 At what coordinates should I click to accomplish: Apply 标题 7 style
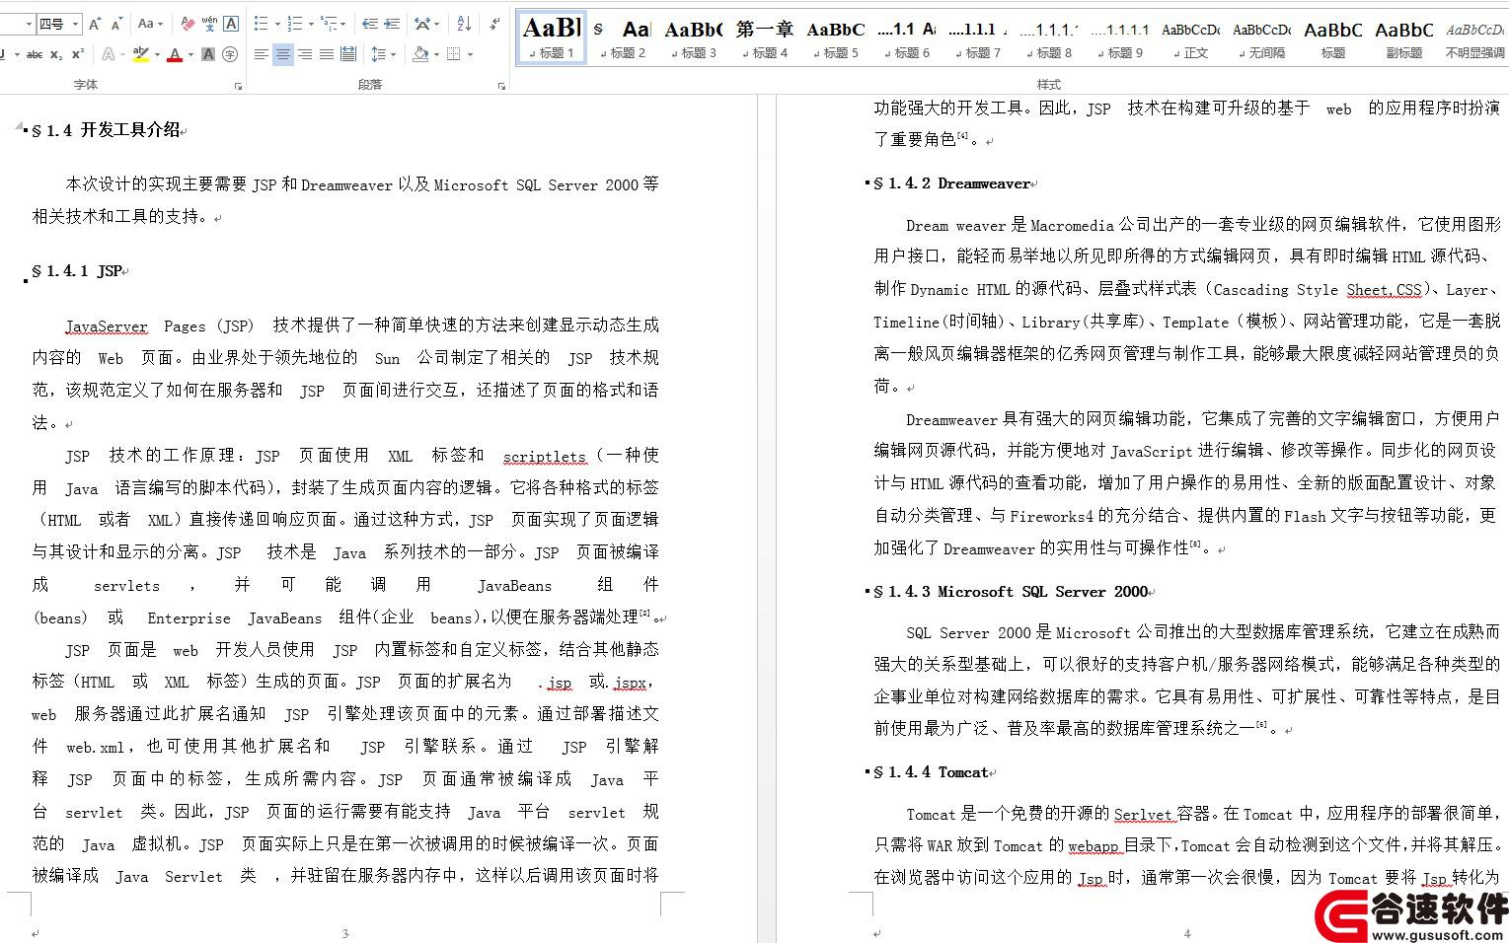[x=978, y=37]
